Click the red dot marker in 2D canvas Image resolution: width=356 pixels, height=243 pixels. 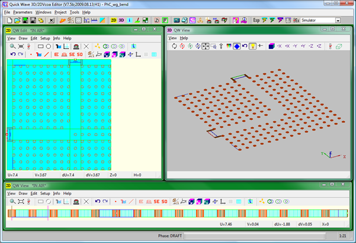[7, 135]
